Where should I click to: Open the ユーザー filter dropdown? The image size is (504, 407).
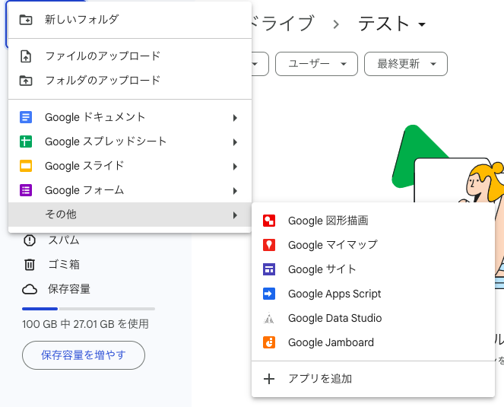[316, 64]
